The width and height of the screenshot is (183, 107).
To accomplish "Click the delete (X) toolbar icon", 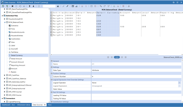I will (x=12, y=6).
